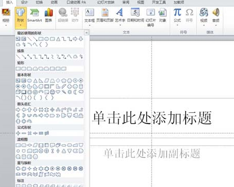The height and width of the screenshot is (187, 234).
Task: Pick the isosceles triangle in basic shapes
Action: coord(35,81)
